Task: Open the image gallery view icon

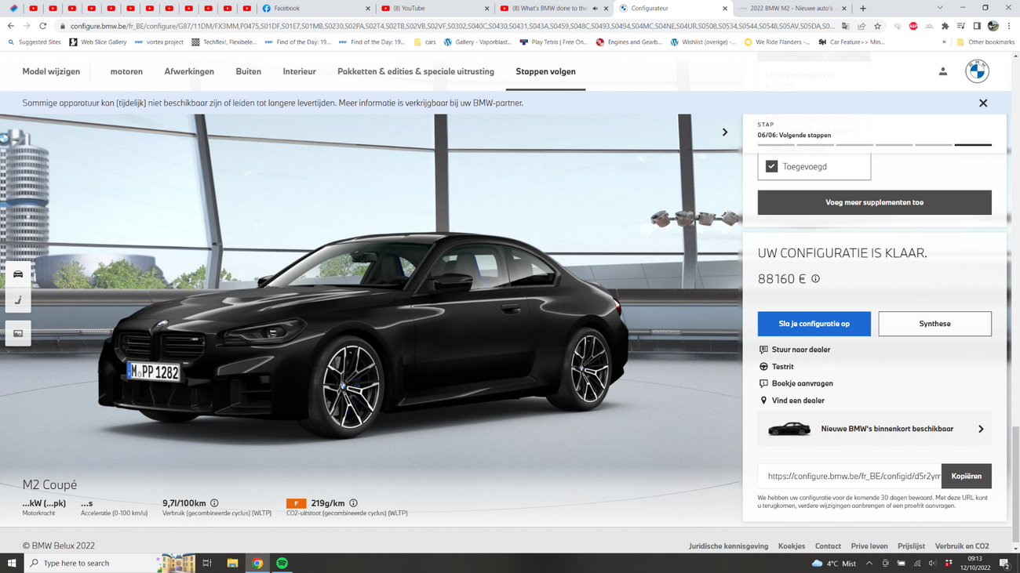Action: (x=18, y=334)
